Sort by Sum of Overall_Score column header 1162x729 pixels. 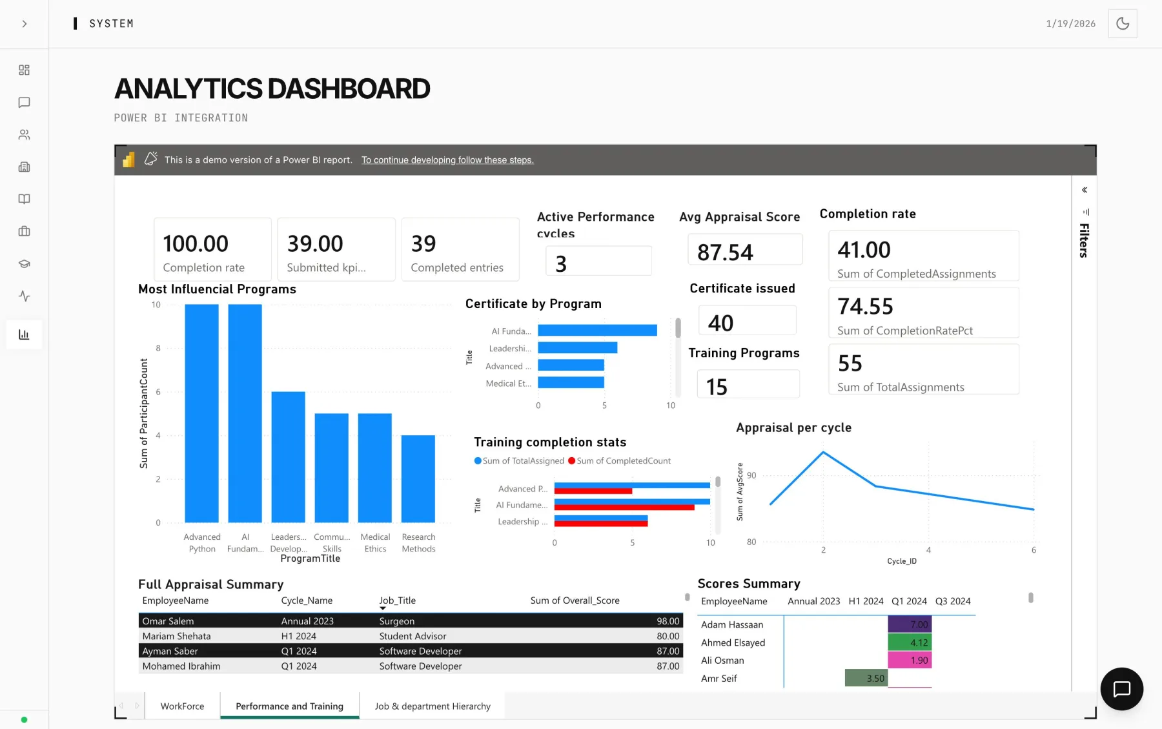tap(575, 601)
